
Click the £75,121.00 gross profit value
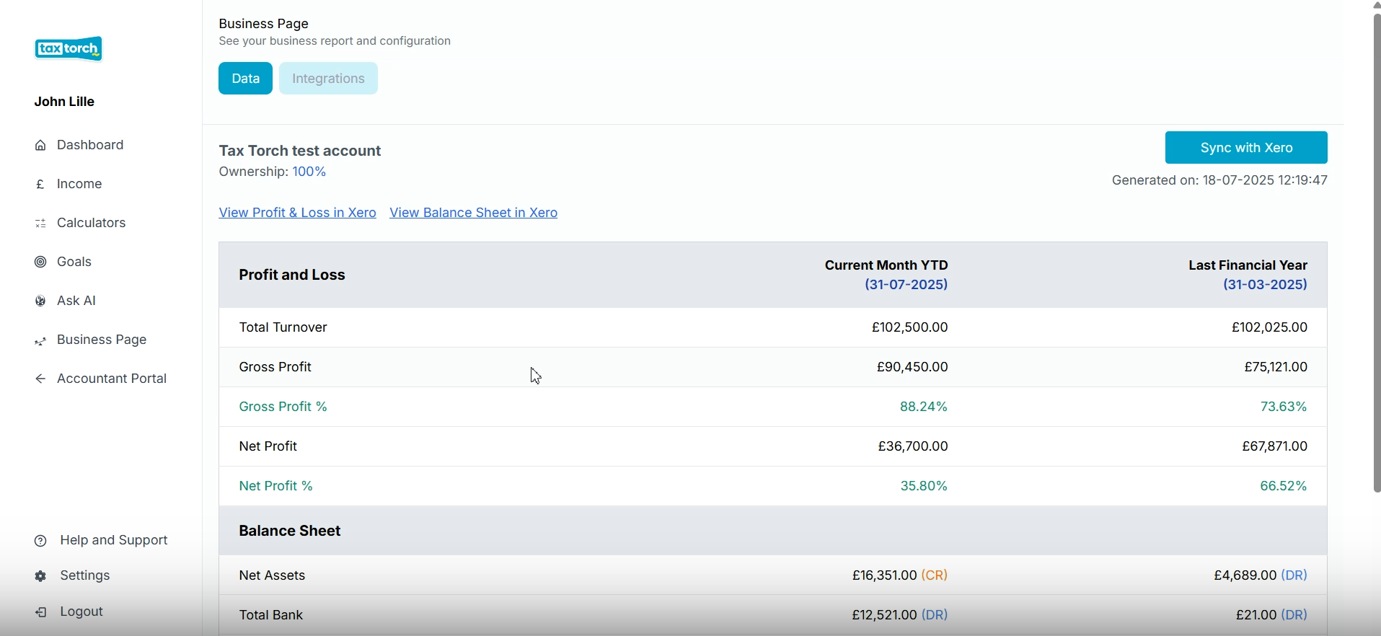click(1276, 368)
